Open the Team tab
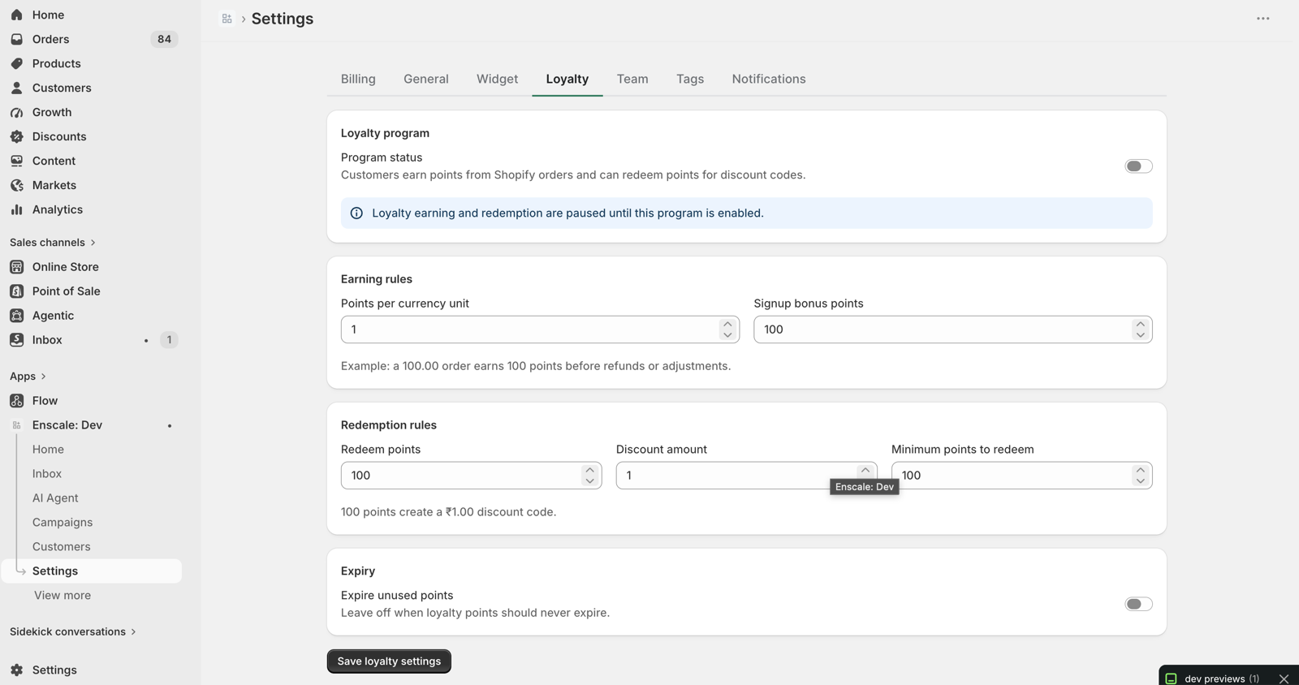 pyautogui.click(x=632, y=79)
